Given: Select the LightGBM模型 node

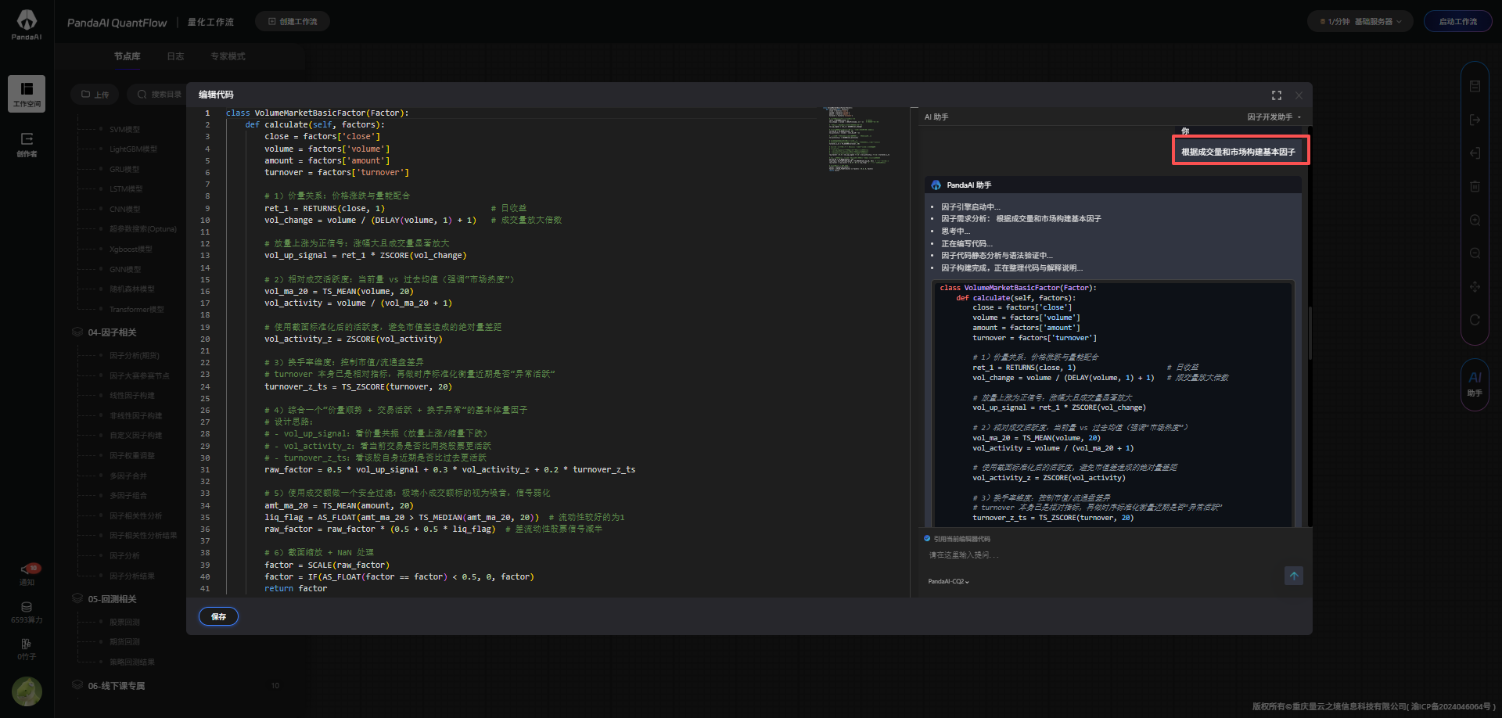Looking at the screenshot, I should pyautogui.click(x=133, y=149).
